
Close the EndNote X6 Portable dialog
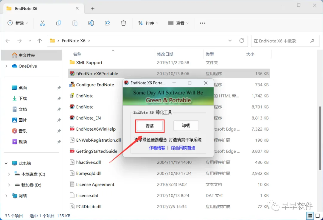[205, 83]
